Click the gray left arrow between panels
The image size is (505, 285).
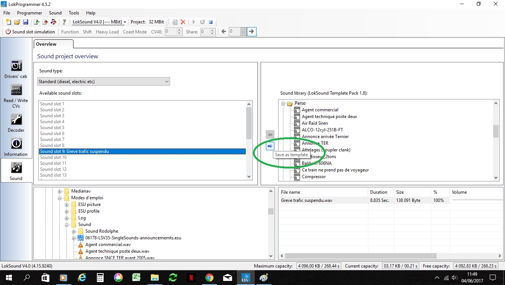[270, 135]
